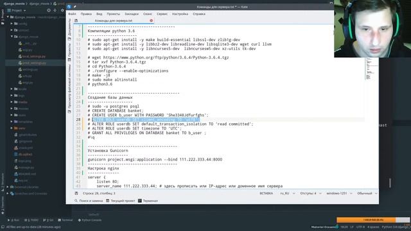Open the Документы side panel in Kate
This screenshot has height=231, width=411.
(x=69, y=30)
